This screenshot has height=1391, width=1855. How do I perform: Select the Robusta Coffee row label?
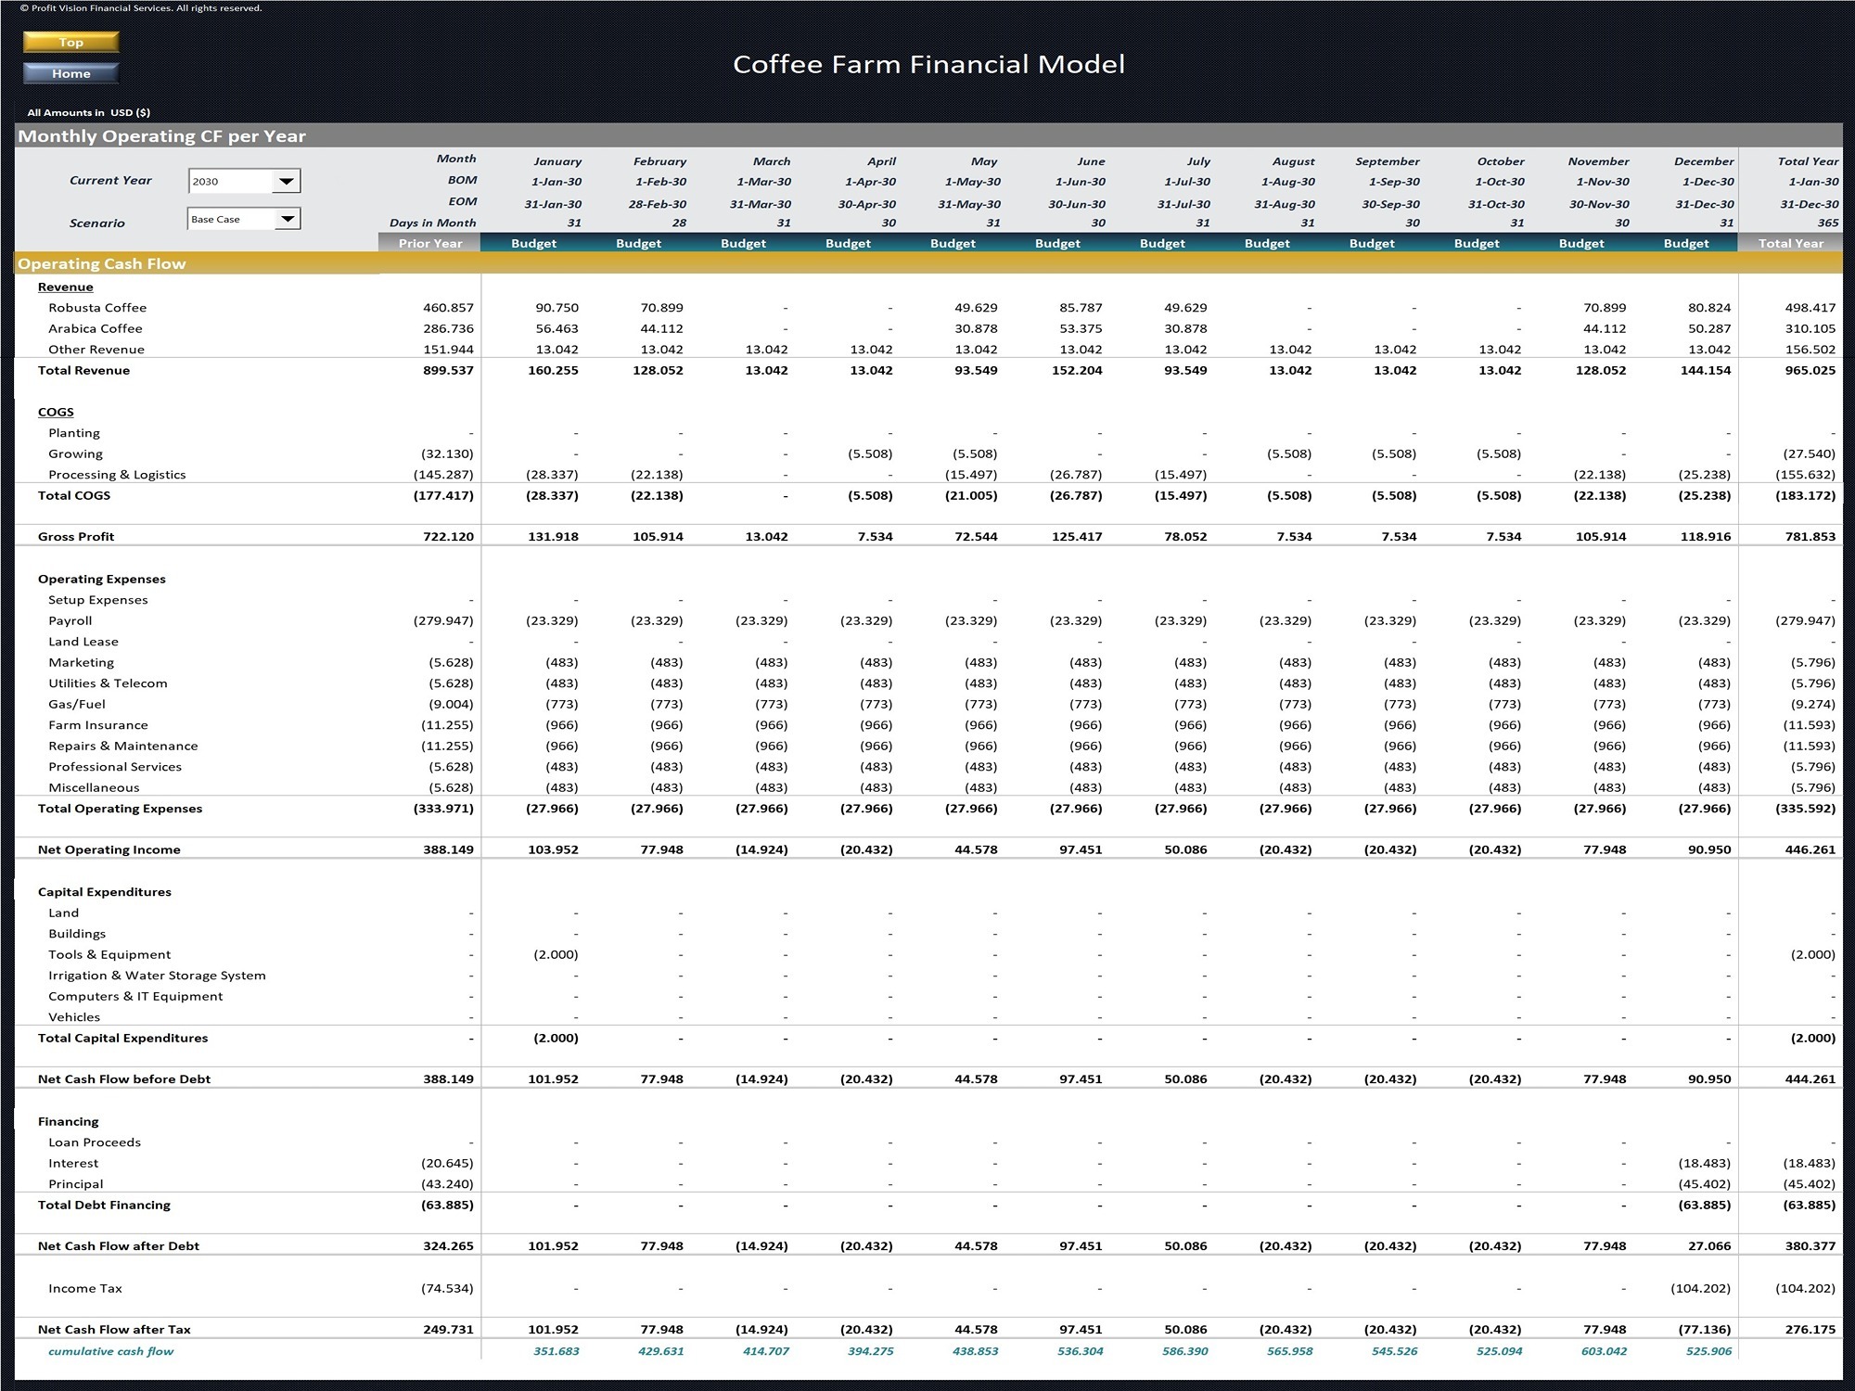(x=97, y=308)
